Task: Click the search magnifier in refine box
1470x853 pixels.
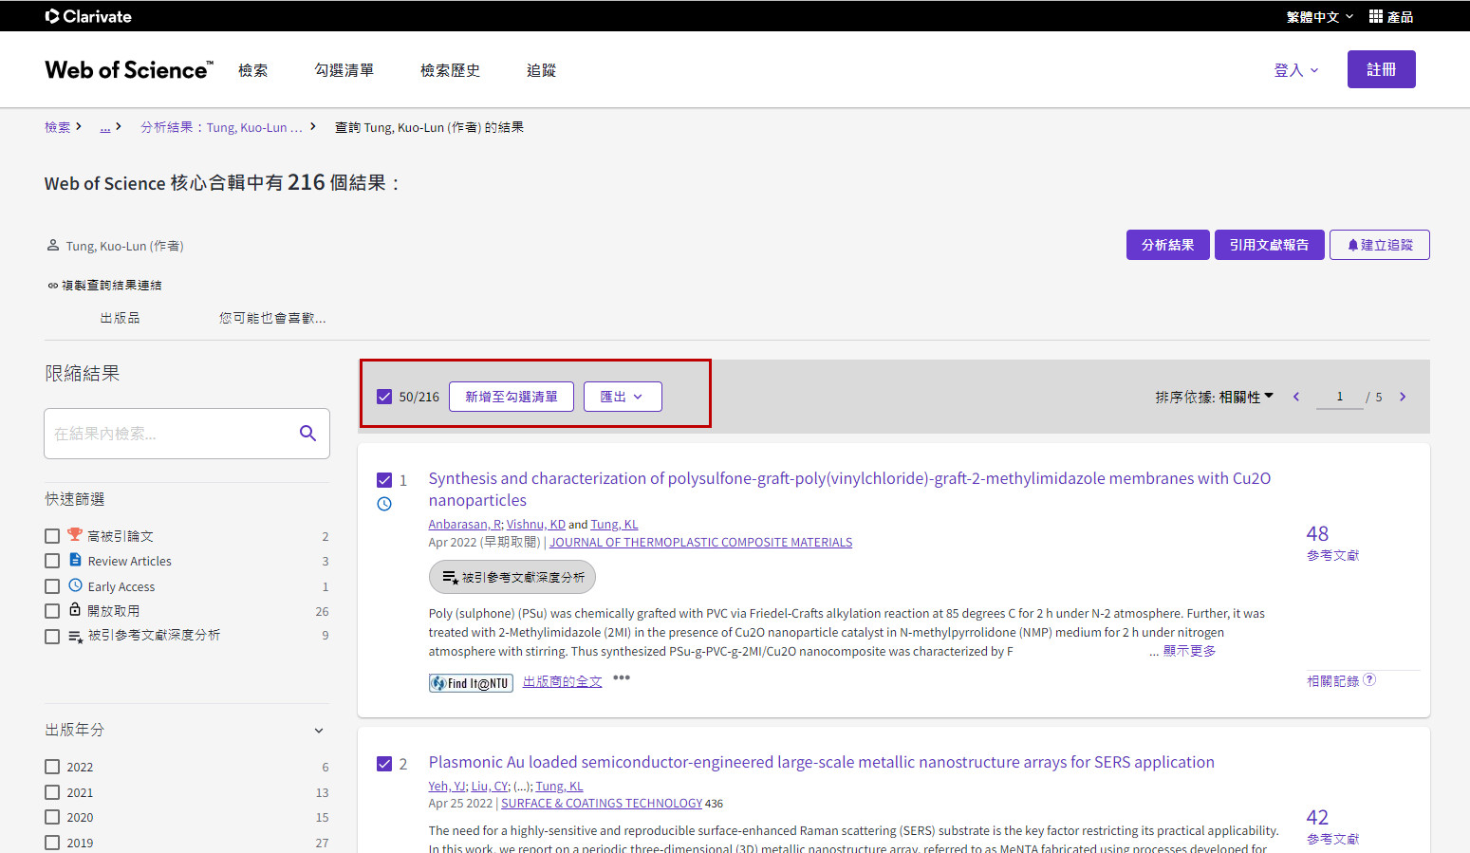Action: pyautogui.click(x=307, y=434)
